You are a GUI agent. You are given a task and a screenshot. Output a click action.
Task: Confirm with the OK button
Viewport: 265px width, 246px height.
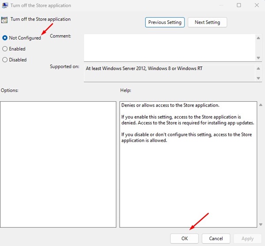tap(184, 238)
